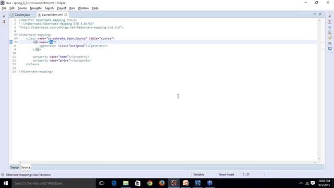334x188 pixels.
Task: Collapse the hibernate-mapping element fold on line 5
Action: [x=17, y=35]
